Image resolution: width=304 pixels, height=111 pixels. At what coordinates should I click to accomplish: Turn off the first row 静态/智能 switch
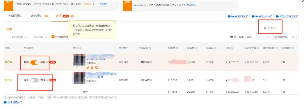tap(35, 62)
